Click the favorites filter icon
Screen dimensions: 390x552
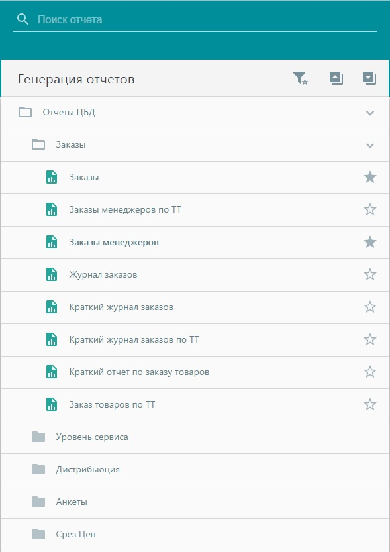click(x=301, y=78)
